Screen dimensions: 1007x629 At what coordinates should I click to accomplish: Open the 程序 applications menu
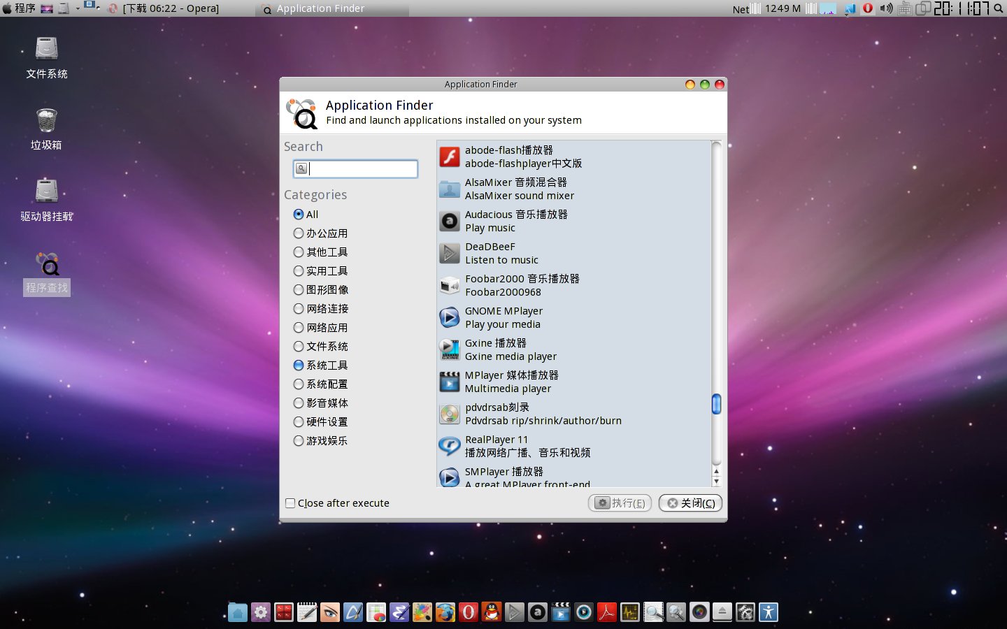click(x=19, y=8)
